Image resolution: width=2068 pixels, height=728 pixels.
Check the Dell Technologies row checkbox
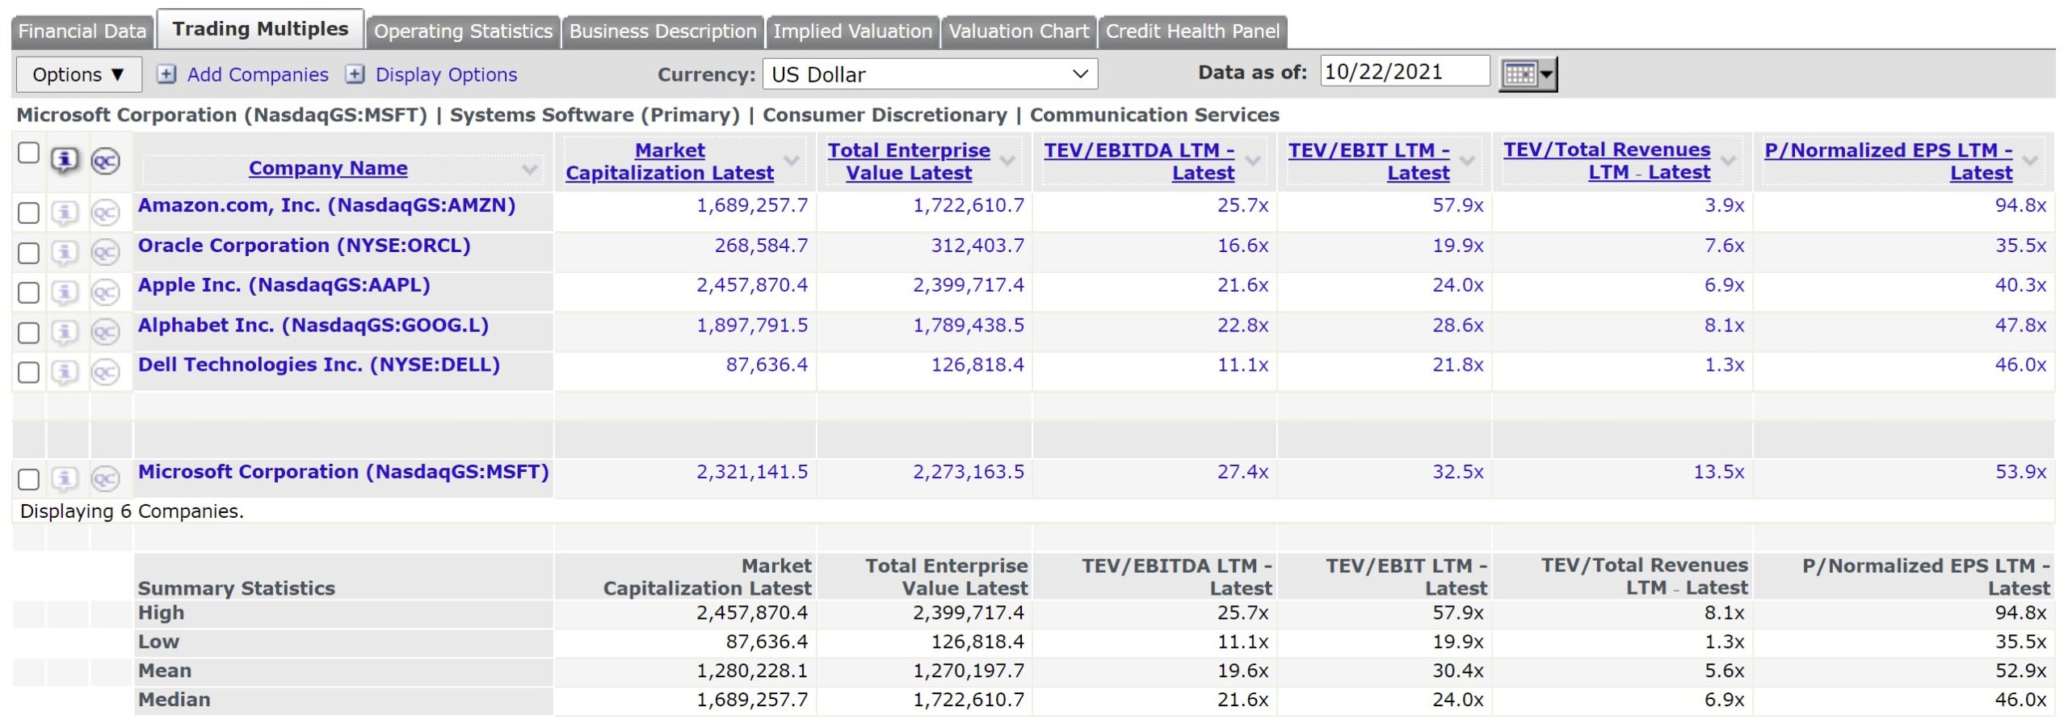click(28, 372)
